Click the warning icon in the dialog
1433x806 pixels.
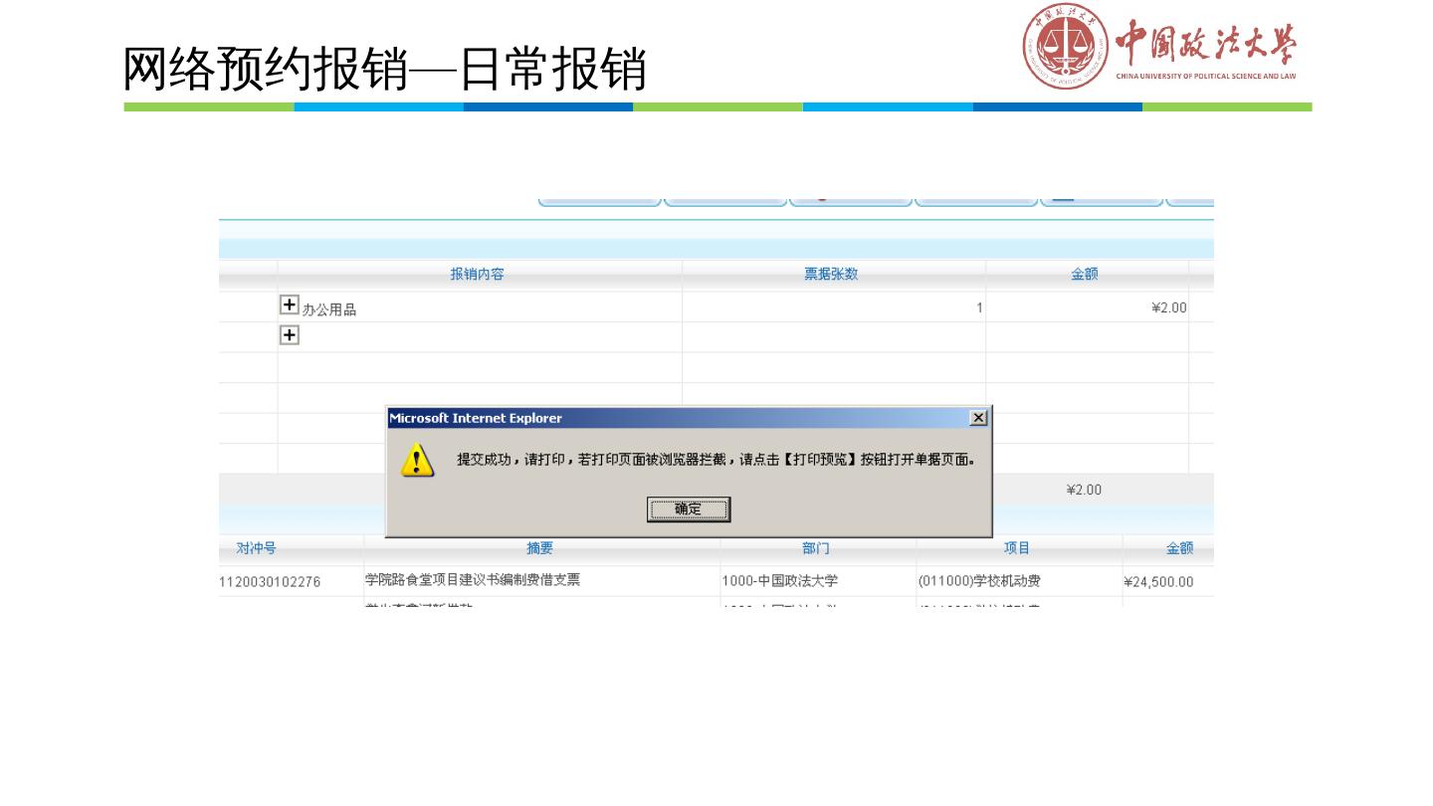417,461
